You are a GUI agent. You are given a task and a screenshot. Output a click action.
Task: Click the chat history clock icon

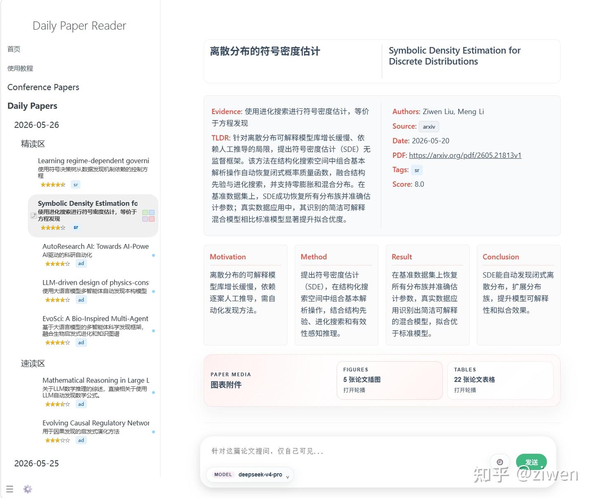tap(500, 462)
